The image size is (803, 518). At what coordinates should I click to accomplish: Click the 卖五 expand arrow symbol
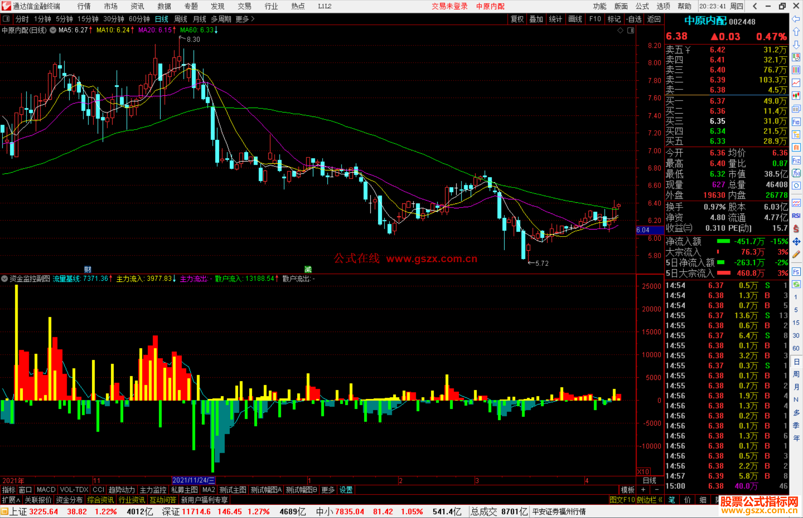click(688, 50)
